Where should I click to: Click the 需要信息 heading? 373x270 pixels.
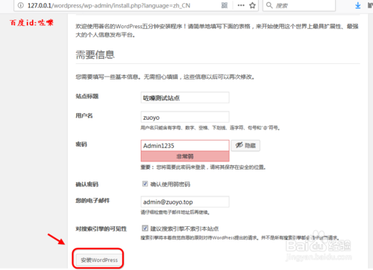coord(95,54)
